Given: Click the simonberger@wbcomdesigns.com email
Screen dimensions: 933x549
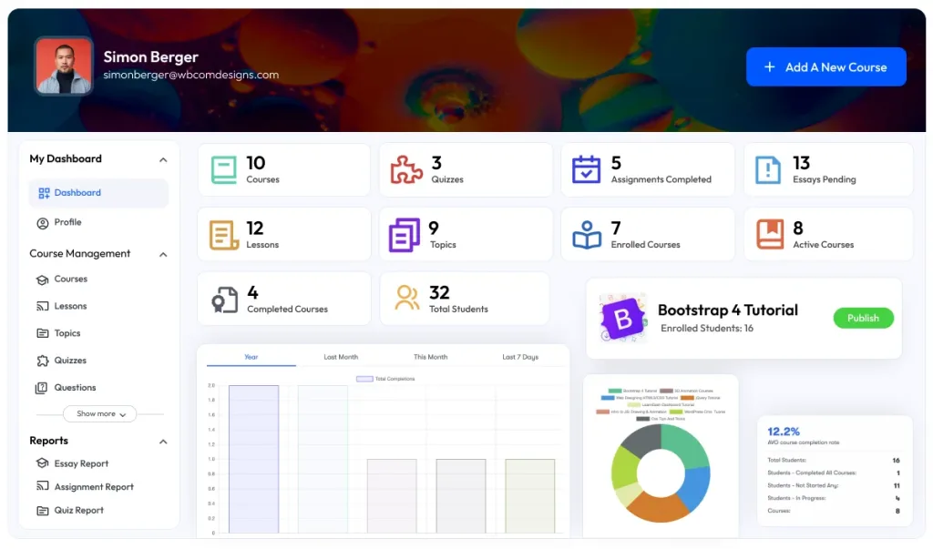Looking at the screenshot, I should tap(190, 75).
